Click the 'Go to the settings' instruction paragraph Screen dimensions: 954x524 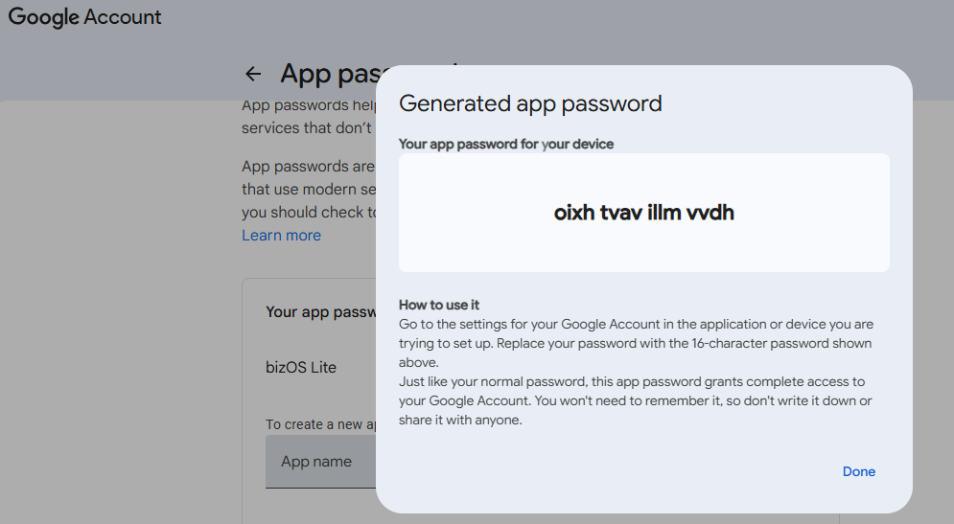636,343
